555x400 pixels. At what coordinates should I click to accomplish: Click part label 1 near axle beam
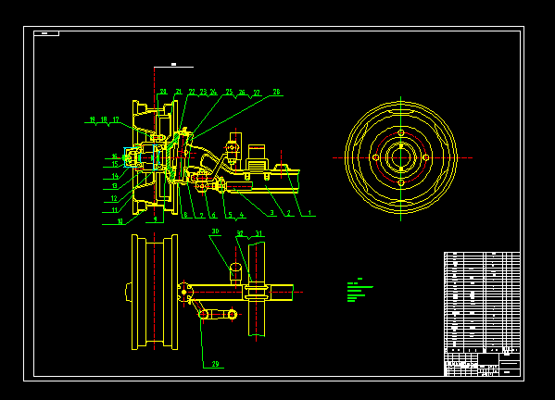309,213
